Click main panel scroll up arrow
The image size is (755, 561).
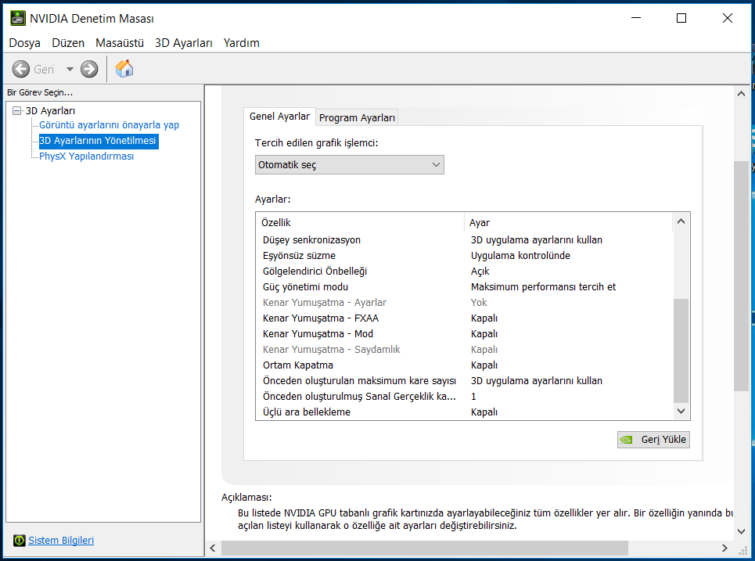tap(741, 94)
